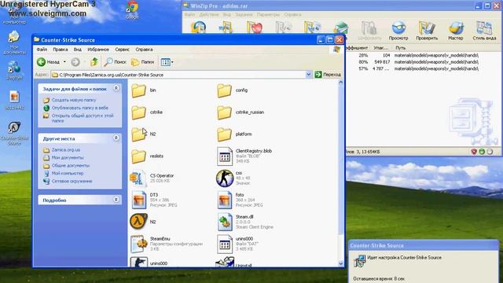Click the Forward navigation arrow
The width and height of the screenshot is (503, 283).
[75, 62]
